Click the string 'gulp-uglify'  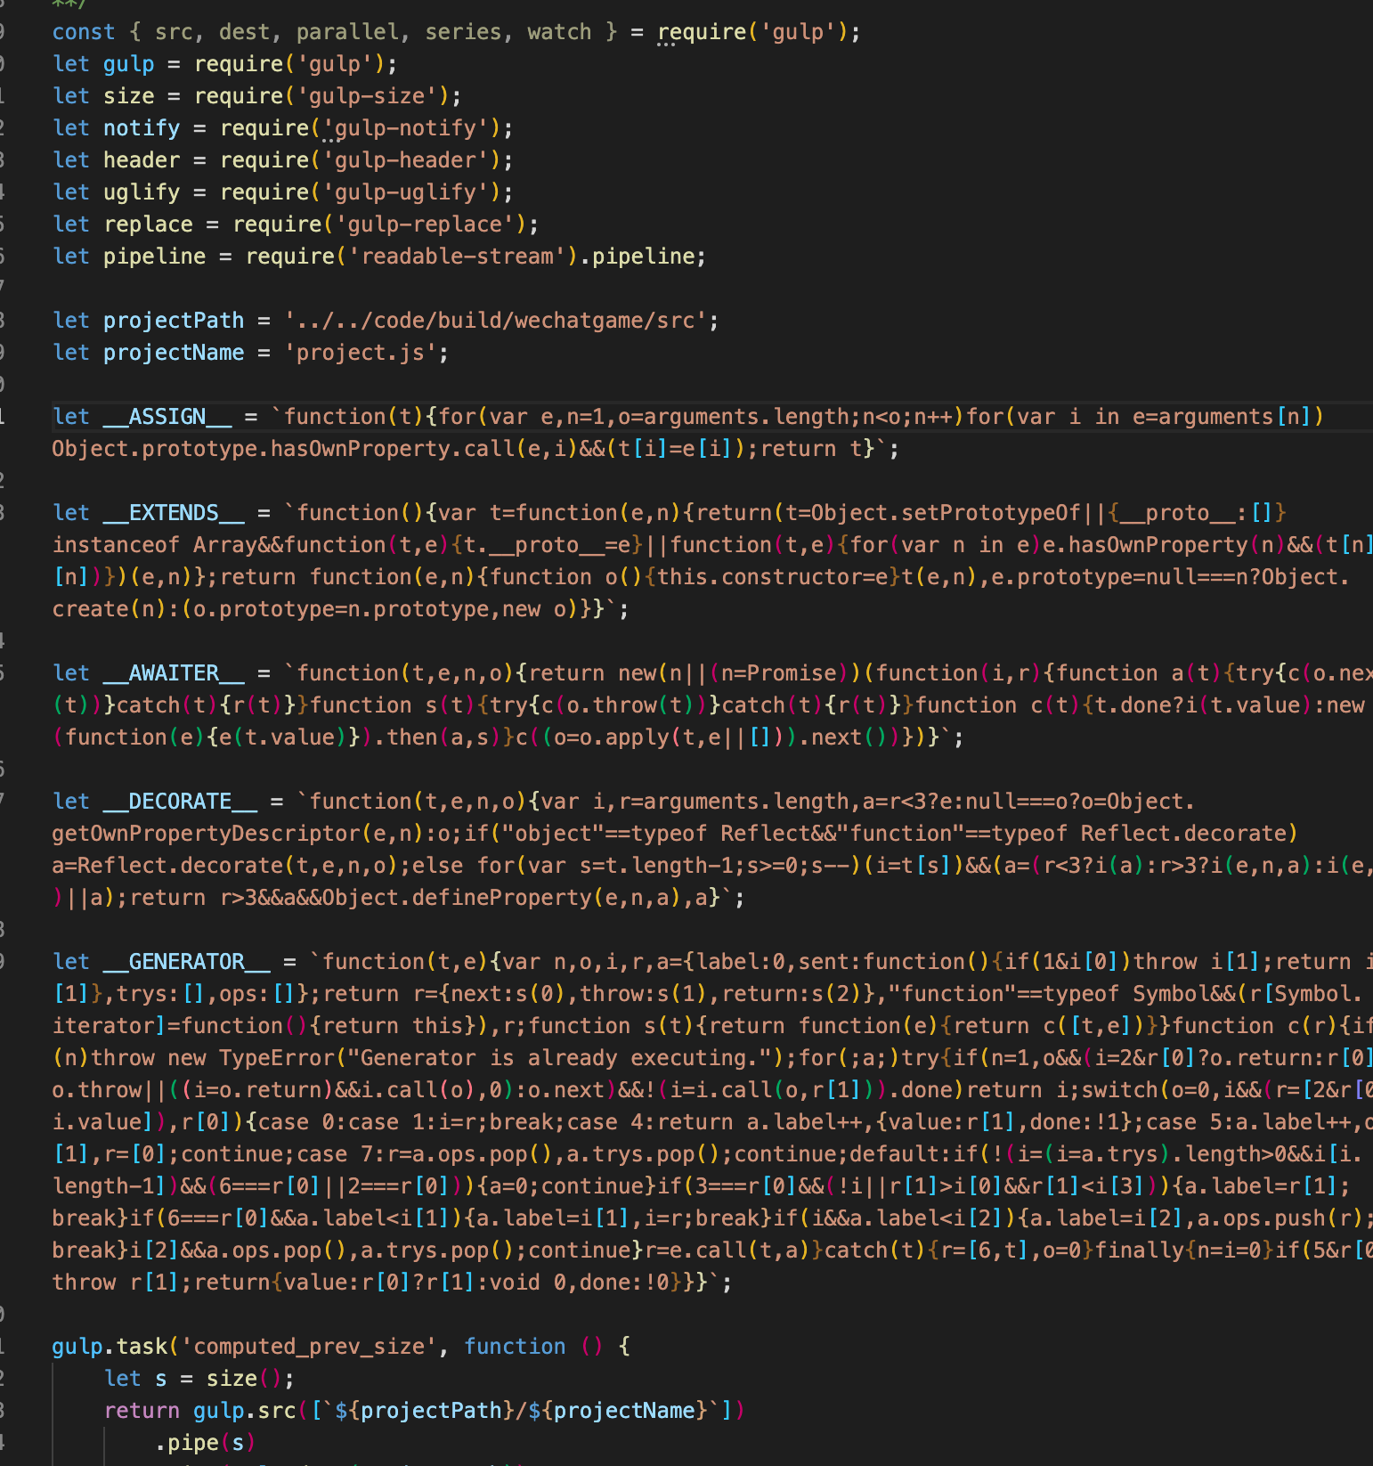tap(406, 192)
